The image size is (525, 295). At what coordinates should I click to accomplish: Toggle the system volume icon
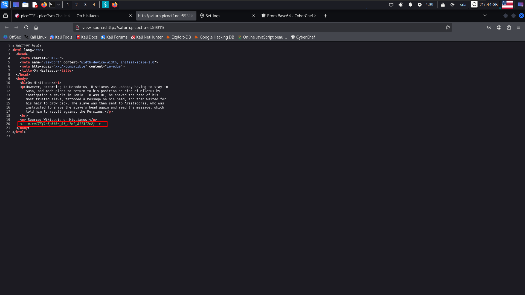tap(401, 5)
